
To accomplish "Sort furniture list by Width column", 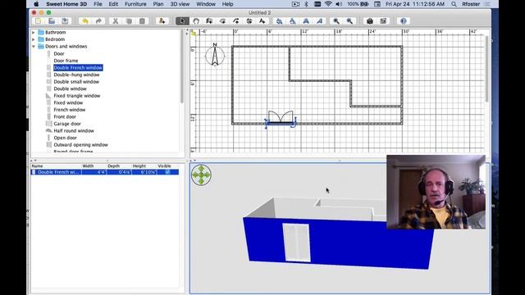I will [94, 166].
